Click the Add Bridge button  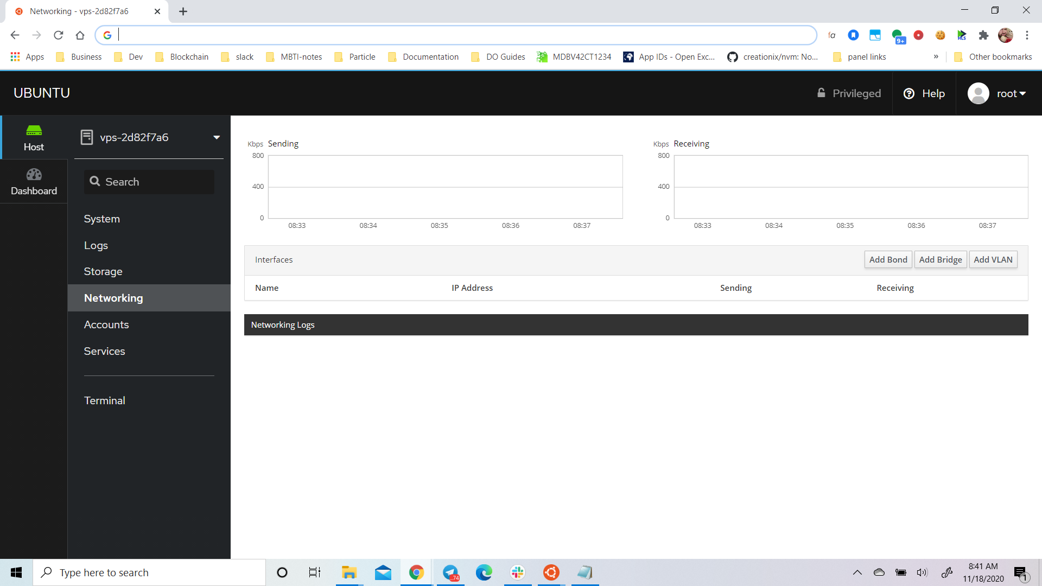point(940,259)
